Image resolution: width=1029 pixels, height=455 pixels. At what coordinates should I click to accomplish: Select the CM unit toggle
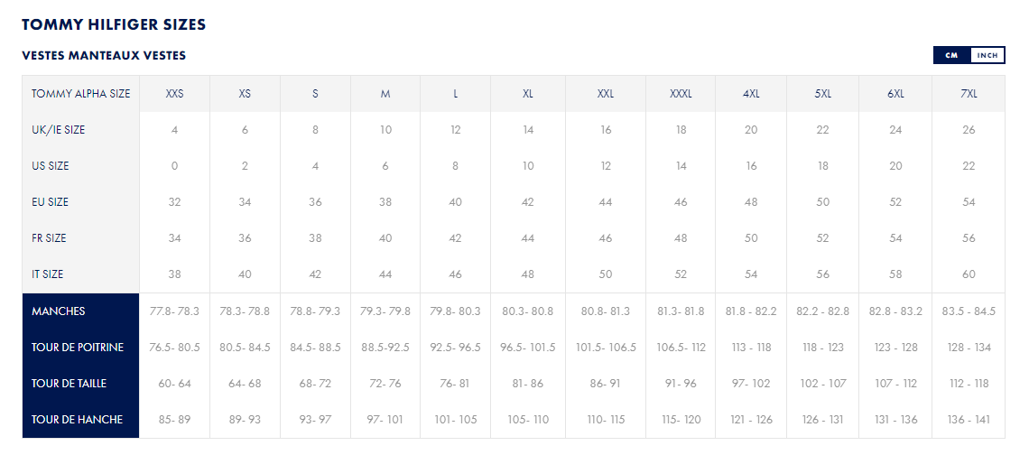point(951,56)
